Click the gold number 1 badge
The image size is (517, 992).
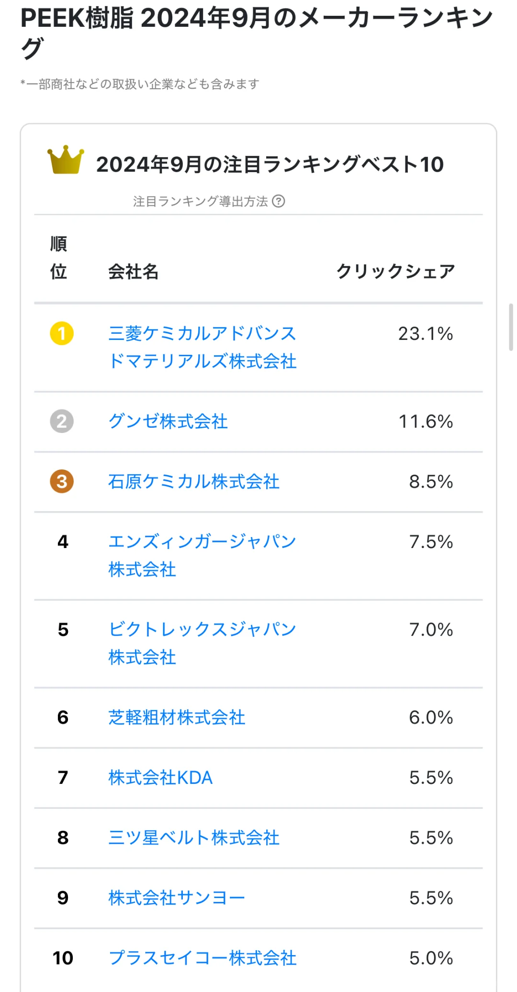coord(62,334)
